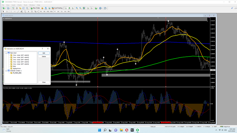The image size is (237, 133).
Task: Zoom out of the chart
Action: tap(80, 8)
